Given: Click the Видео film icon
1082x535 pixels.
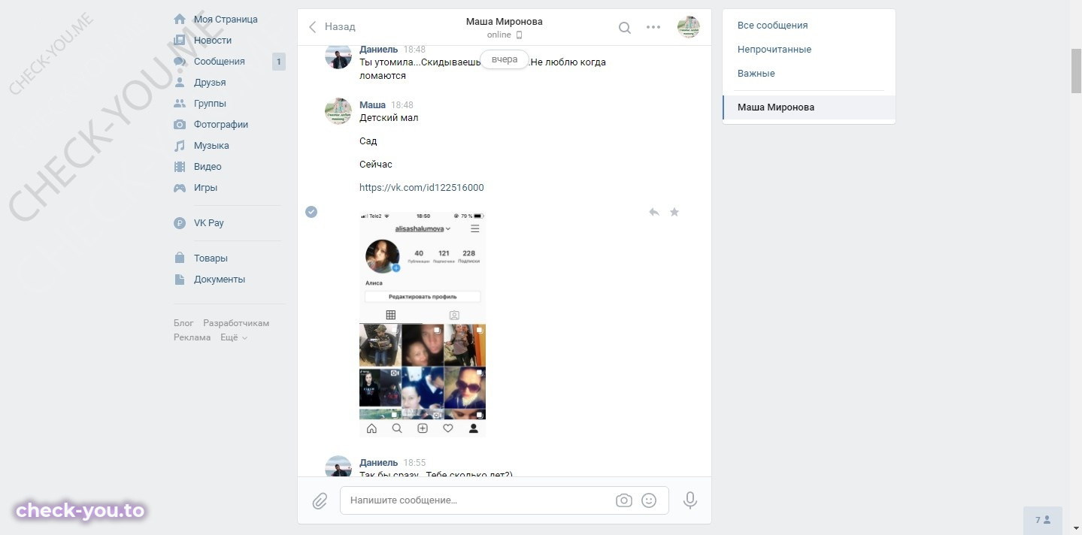Looking at the screenshot, I should [x=180, y=166].
